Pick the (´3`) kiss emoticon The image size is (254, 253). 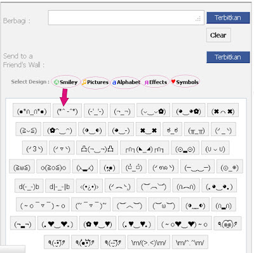[x=34, y=147]
